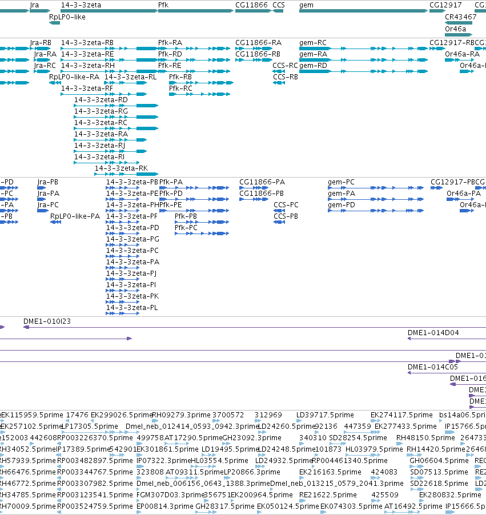Select EST RH09279.3prime
This screenshot has height=515, width=486.
click(x=181, y=415)
